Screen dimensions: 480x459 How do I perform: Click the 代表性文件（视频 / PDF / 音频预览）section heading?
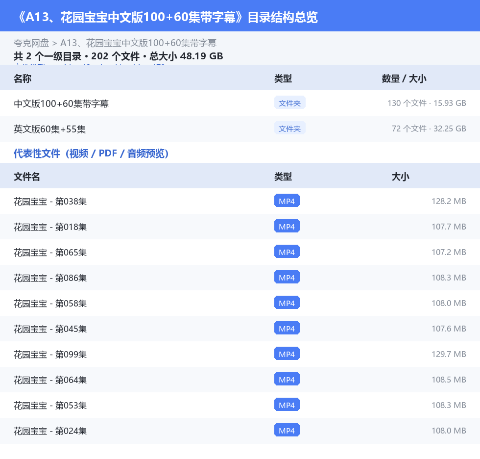pos(91,153)
